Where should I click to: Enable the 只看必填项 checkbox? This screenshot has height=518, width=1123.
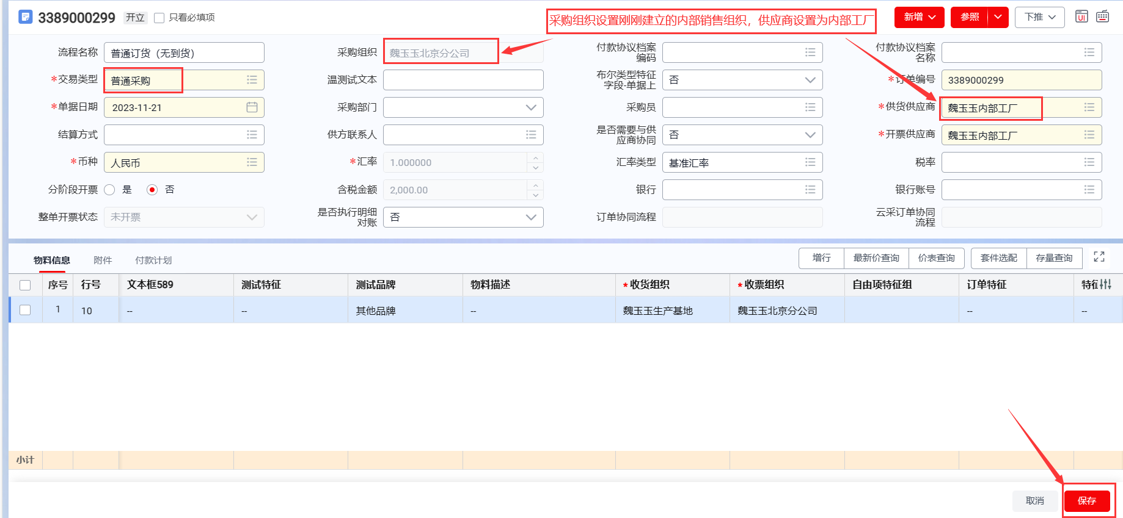(159, 18)
